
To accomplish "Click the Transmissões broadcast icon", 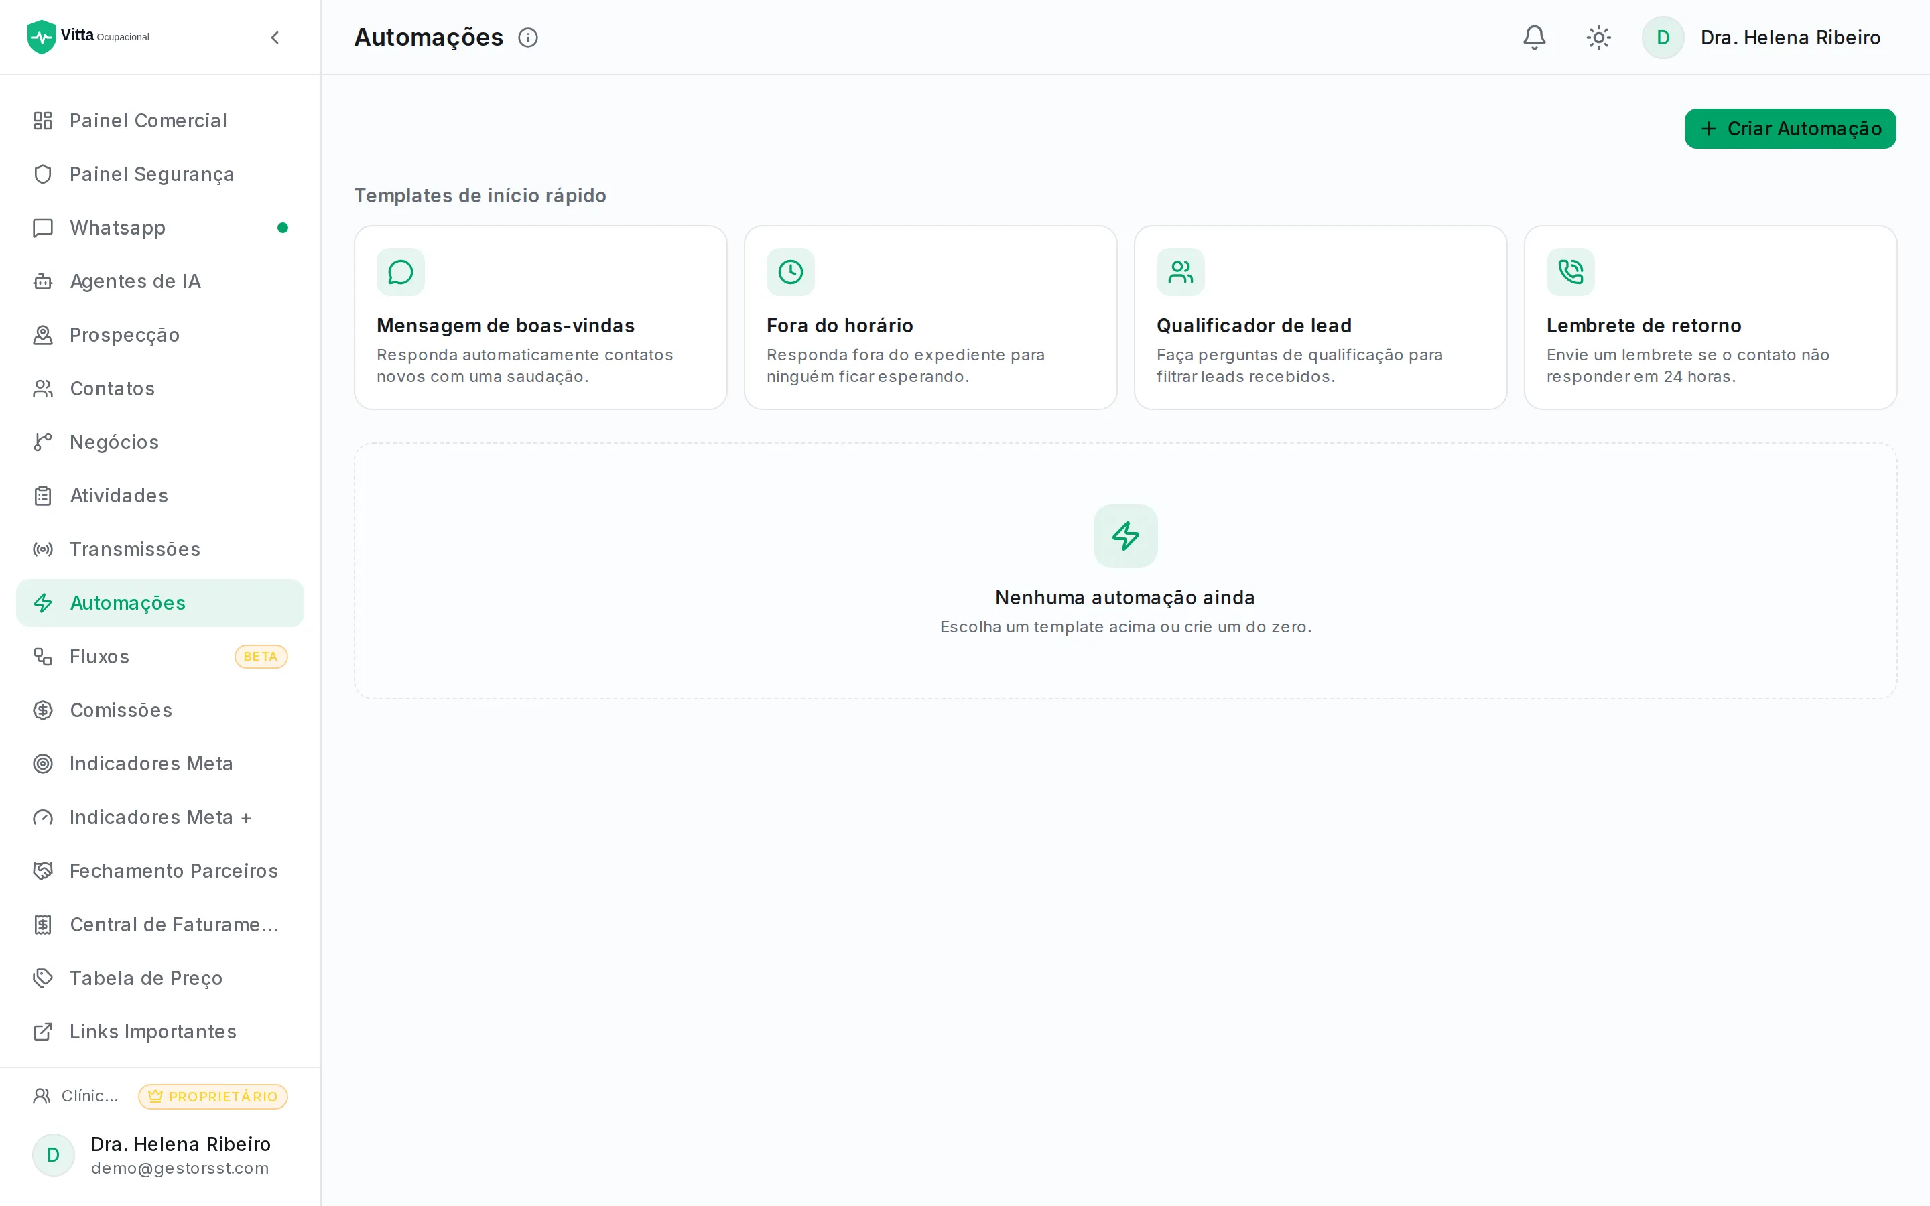I will pyautogui.click(x=43, y=549).
